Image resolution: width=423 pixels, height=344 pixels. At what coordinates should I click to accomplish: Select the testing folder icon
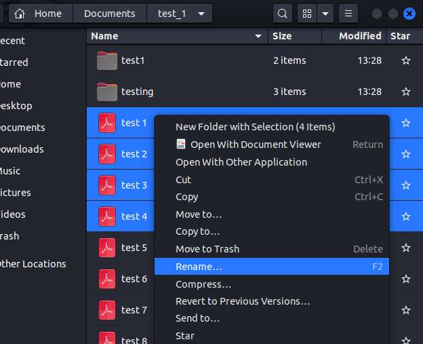[x=107, y=92]
